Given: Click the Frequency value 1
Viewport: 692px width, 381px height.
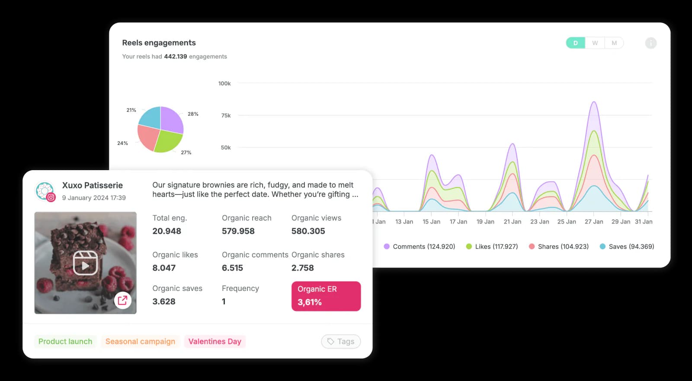Looking at the screenshot, I should click(224, 302).
